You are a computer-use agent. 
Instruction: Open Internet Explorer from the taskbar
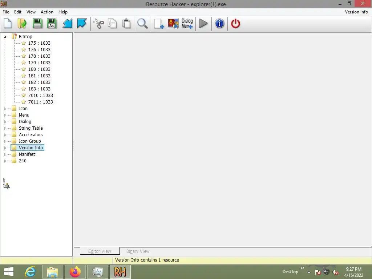(30, 272)
